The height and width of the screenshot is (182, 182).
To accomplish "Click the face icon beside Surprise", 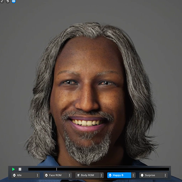I will pos(142,175).
